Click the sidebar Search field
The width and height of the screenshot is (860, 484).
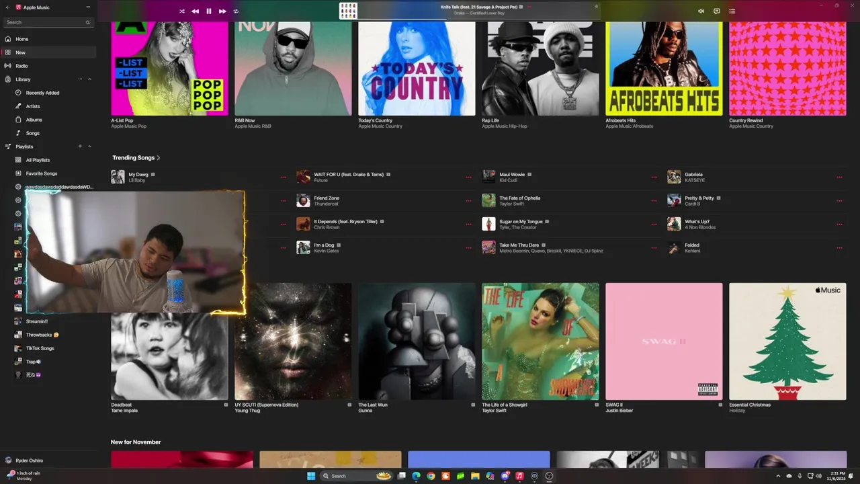(x=48, y=22)
